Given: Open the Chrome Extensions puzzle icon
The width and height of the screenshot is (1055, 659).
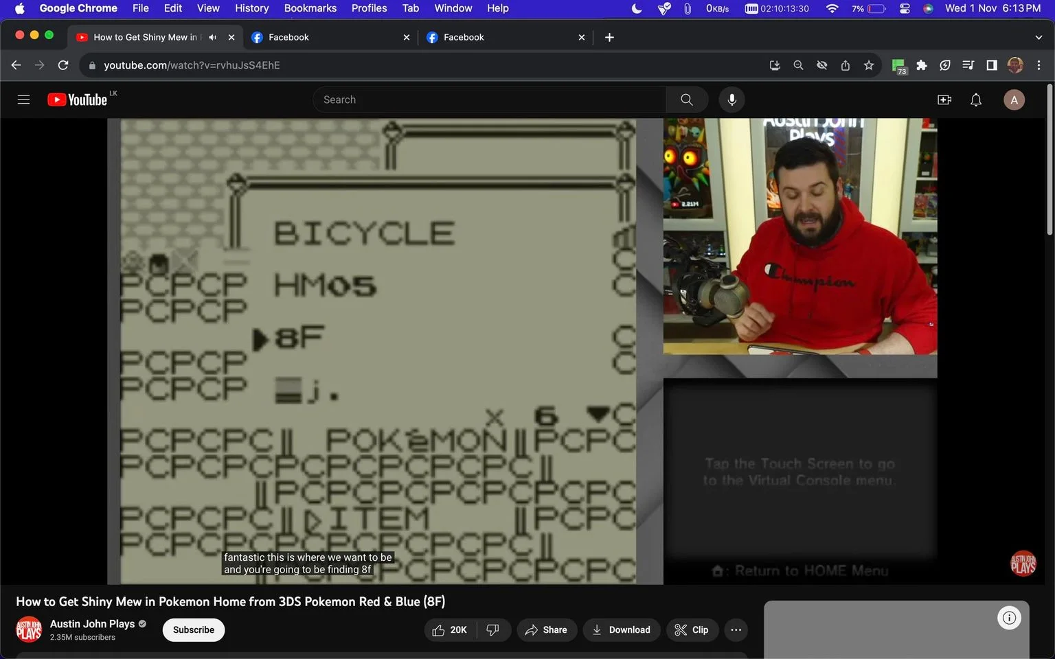Looking at the screenshot, I should 922,65.
